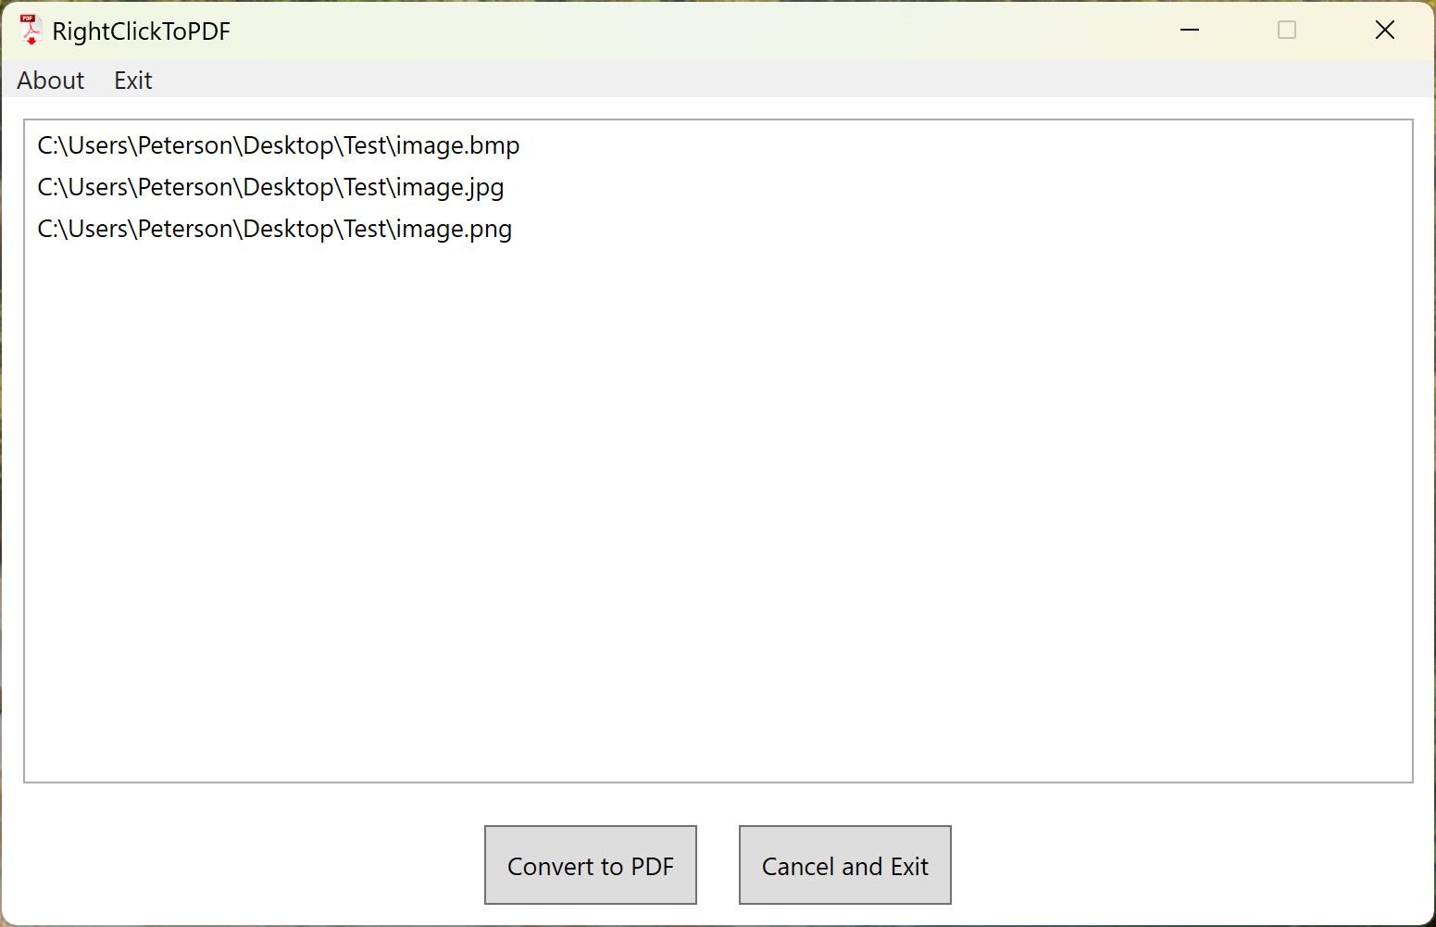Open the About menu
Viewport: 1436px width, 927px height.
pyautogui.click(x=51, y=81)
